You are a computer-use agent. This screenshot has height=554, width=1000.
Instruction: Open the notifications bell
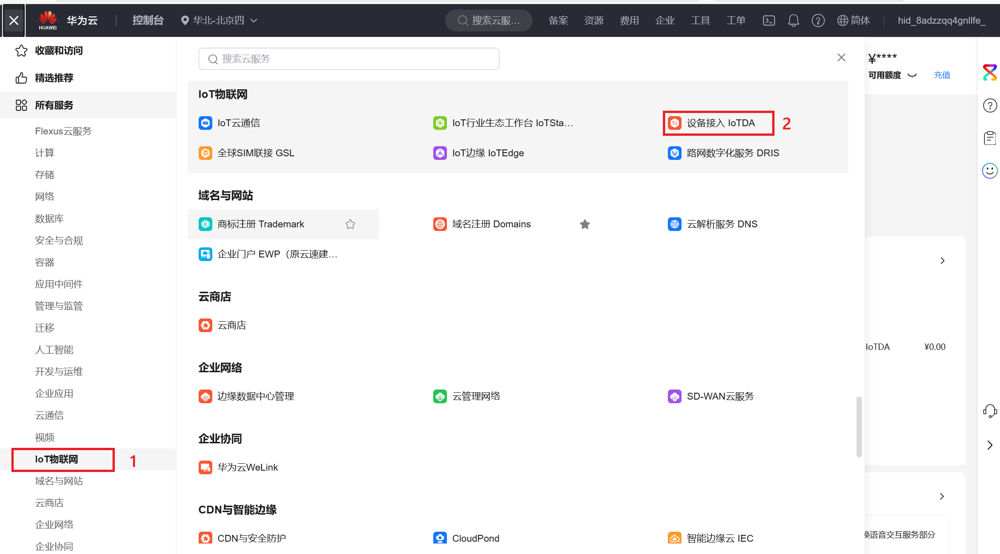click(794, 21)
